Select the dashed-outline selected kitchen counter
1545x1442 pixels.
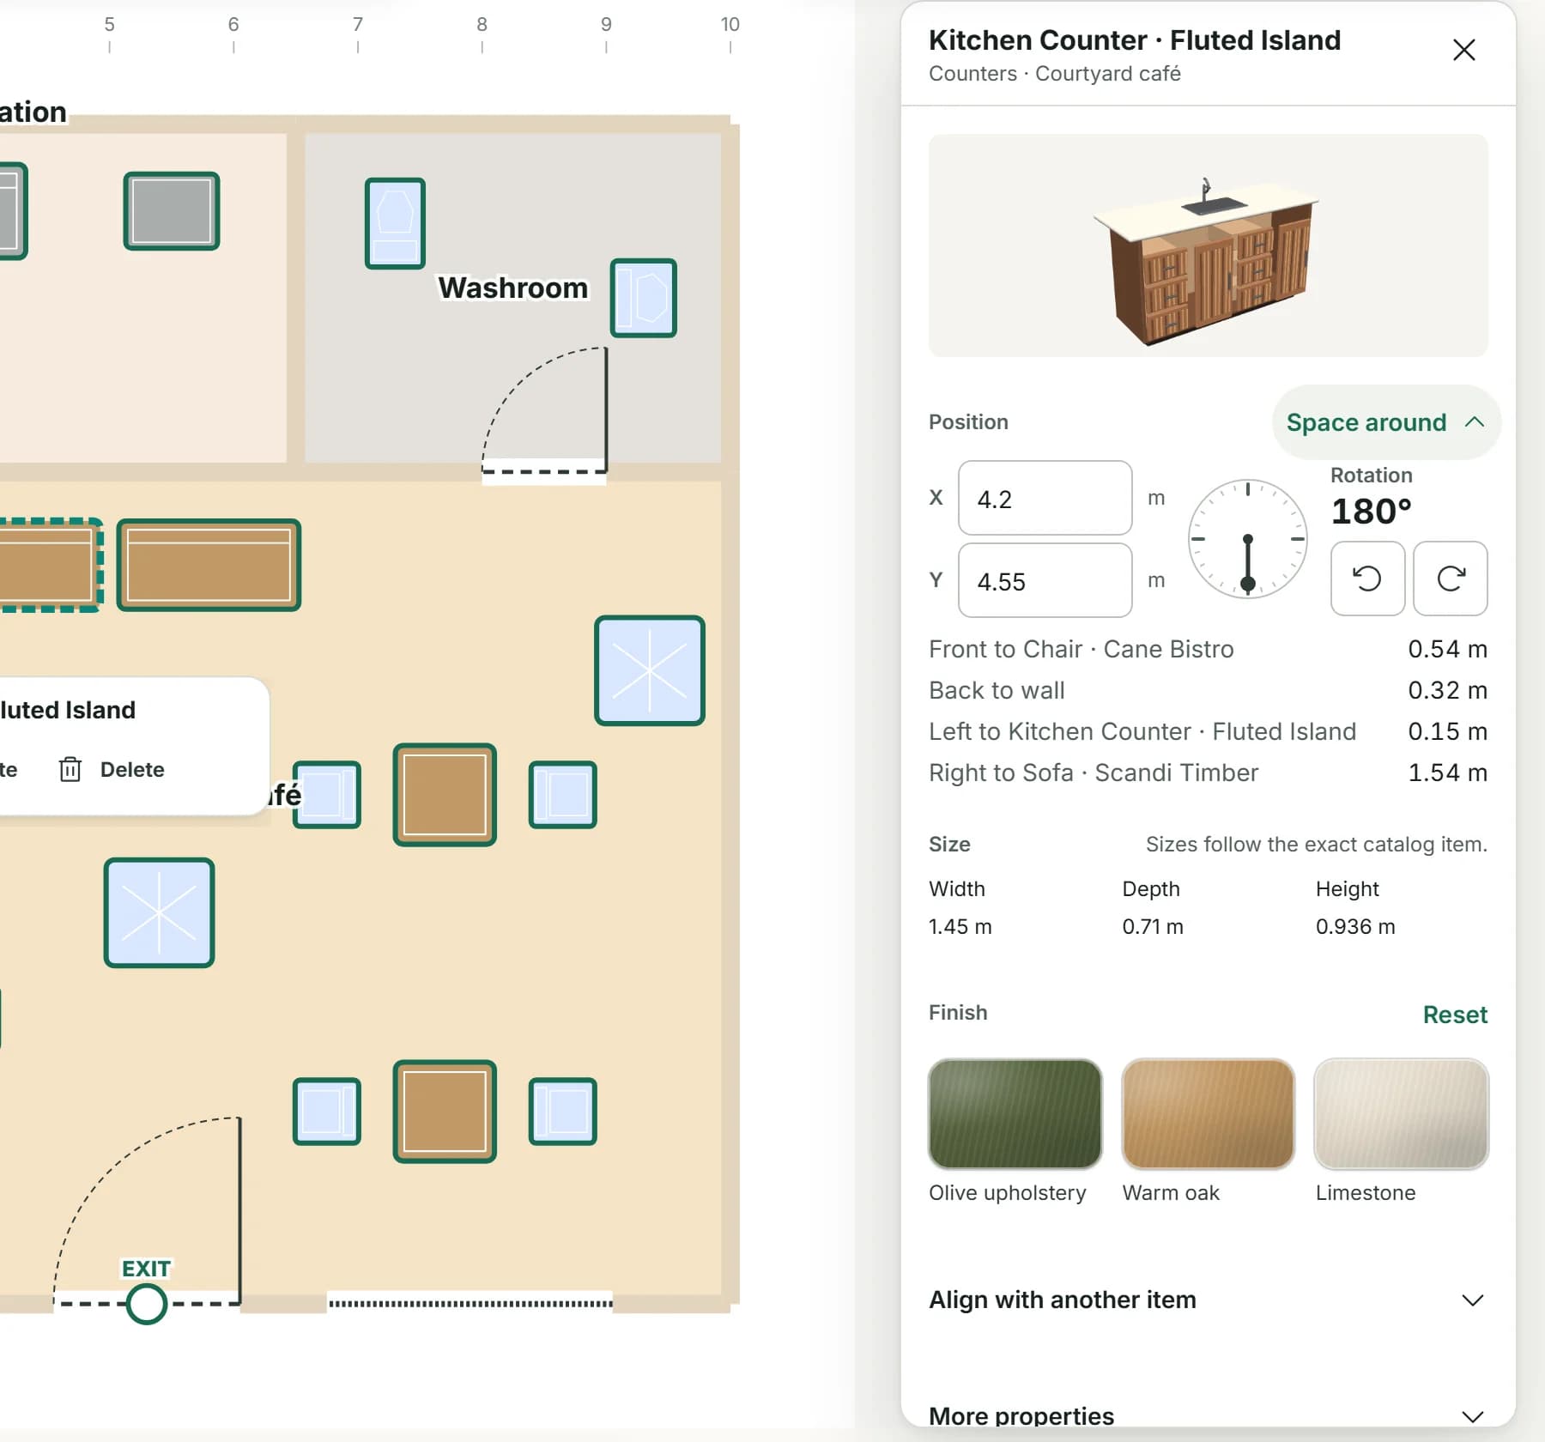48,565
